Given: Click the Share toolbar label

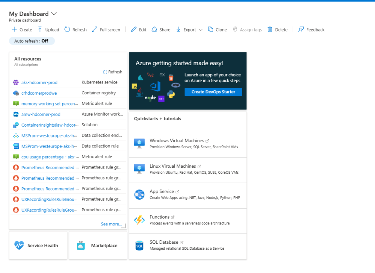Looking at the screenshot, I should [165, 30].
